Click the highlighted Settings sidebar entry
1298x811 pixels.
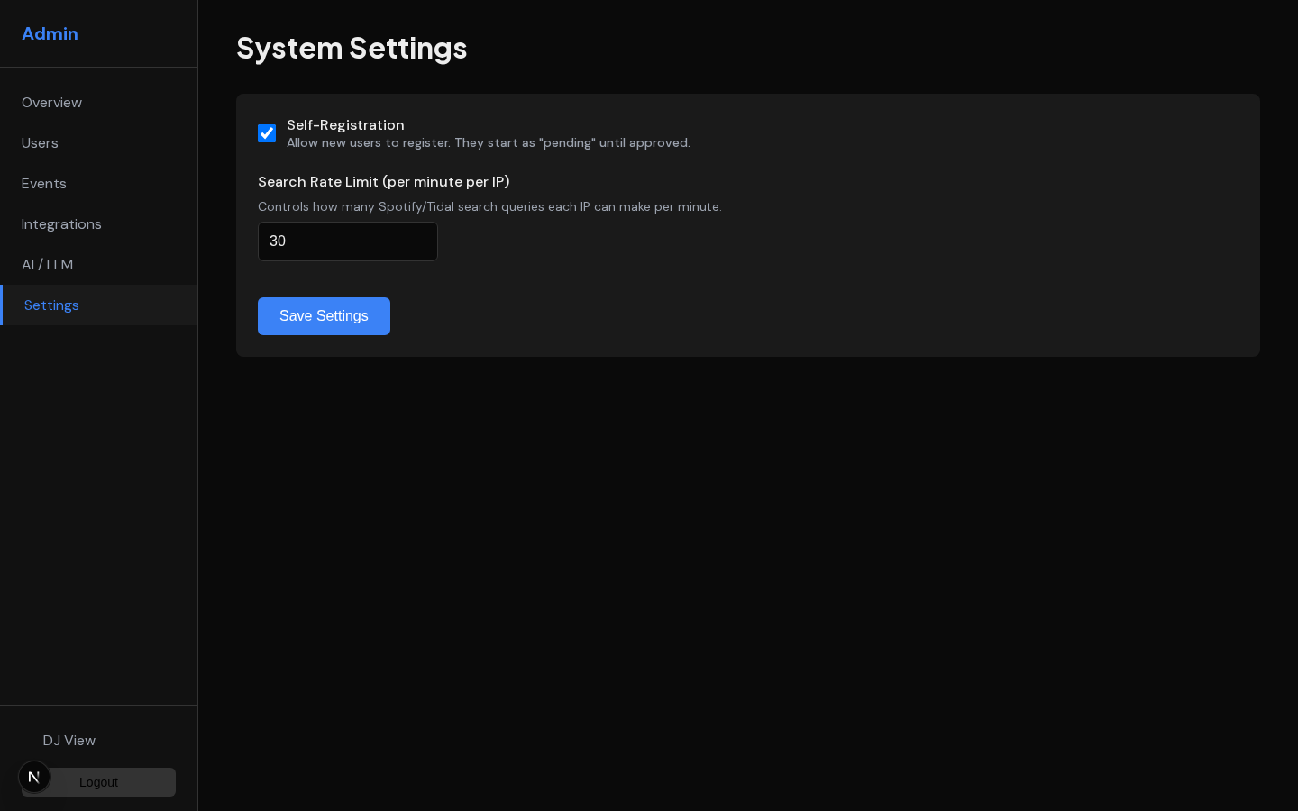pyautogui.click(x=51, y=305)
